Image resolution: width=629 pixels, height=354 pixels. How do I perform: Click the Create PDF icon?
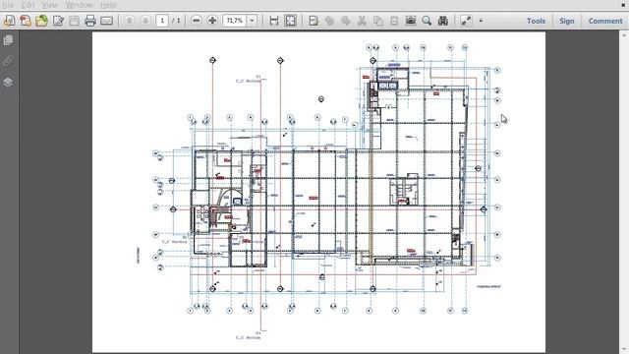pyautogui.click(x=10, y=21)
